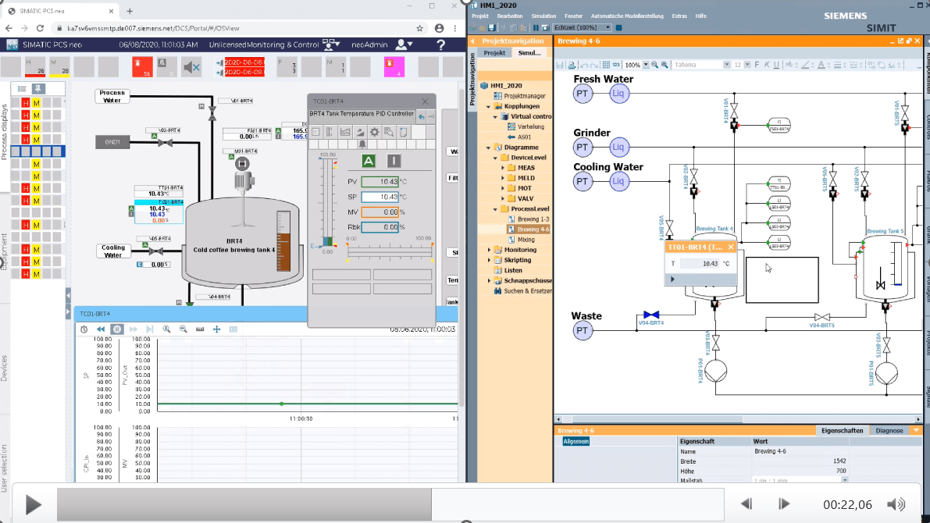Switch controller to Automatic mode

coord(369,161)
